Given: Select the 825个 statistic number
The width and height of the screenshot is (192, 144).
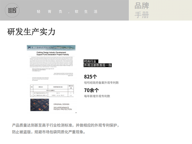Looking at the screenshot, I should 90,77.
